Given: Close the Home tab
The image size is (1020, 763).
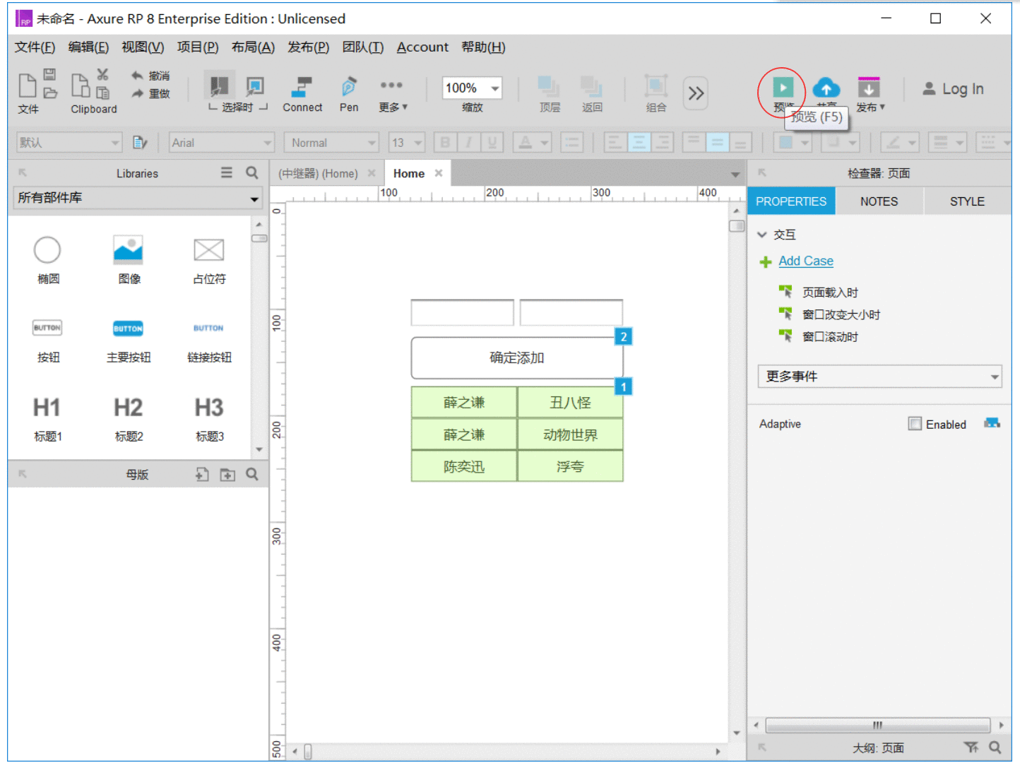Looking at the screenshot, I should 439,173.
